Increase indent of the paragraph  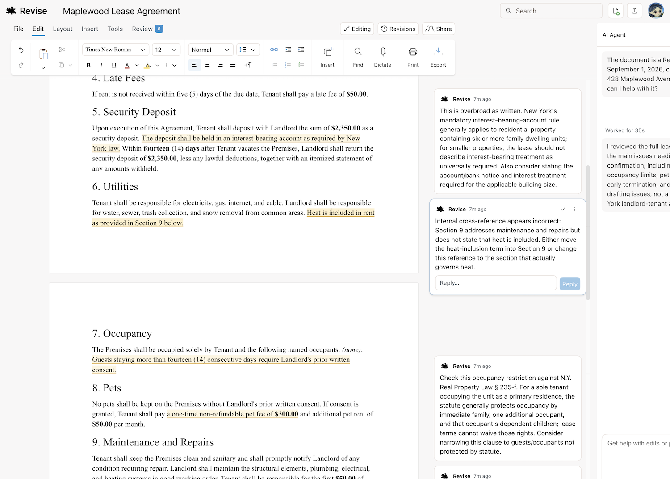click(x=301, y=50)
